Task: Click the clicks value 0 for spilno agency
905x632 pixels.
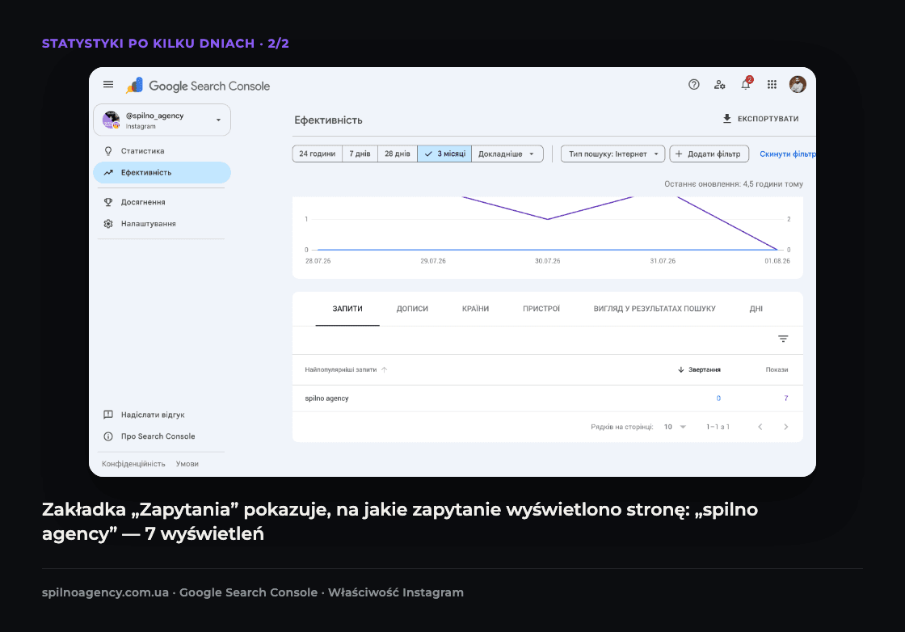Action: click(718, 398)
